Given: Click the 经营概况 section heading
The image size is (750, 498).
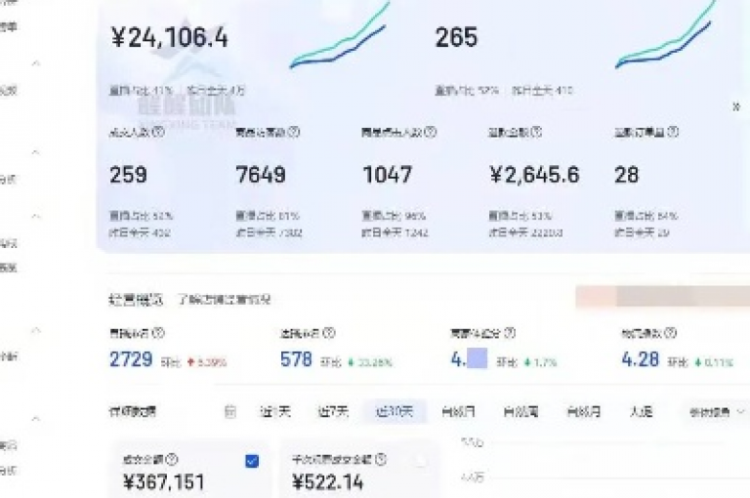Looking at the screenshot, I should coord(136,300).
